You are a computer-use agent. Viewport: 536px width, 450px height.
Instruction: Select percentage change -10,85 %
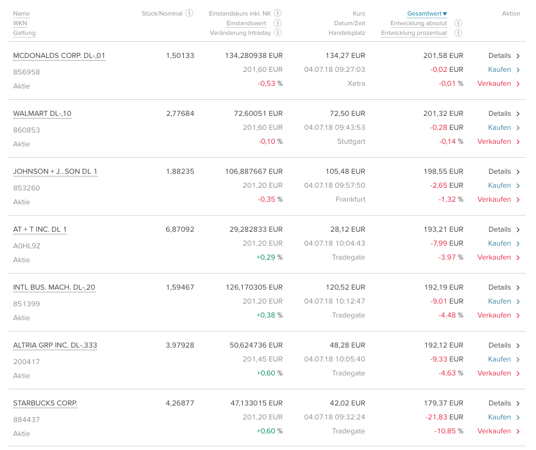pyautogui.click(x=449, y=431)
